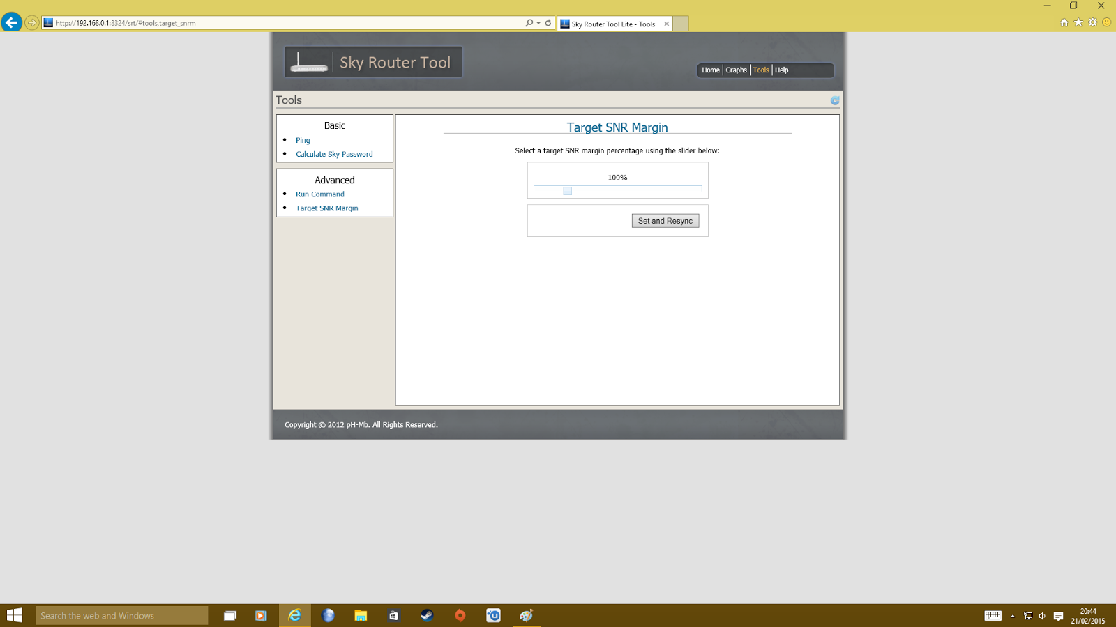1116x627 pixels.
Task: Select the Tools navigation item
Action: coord(761,70)
